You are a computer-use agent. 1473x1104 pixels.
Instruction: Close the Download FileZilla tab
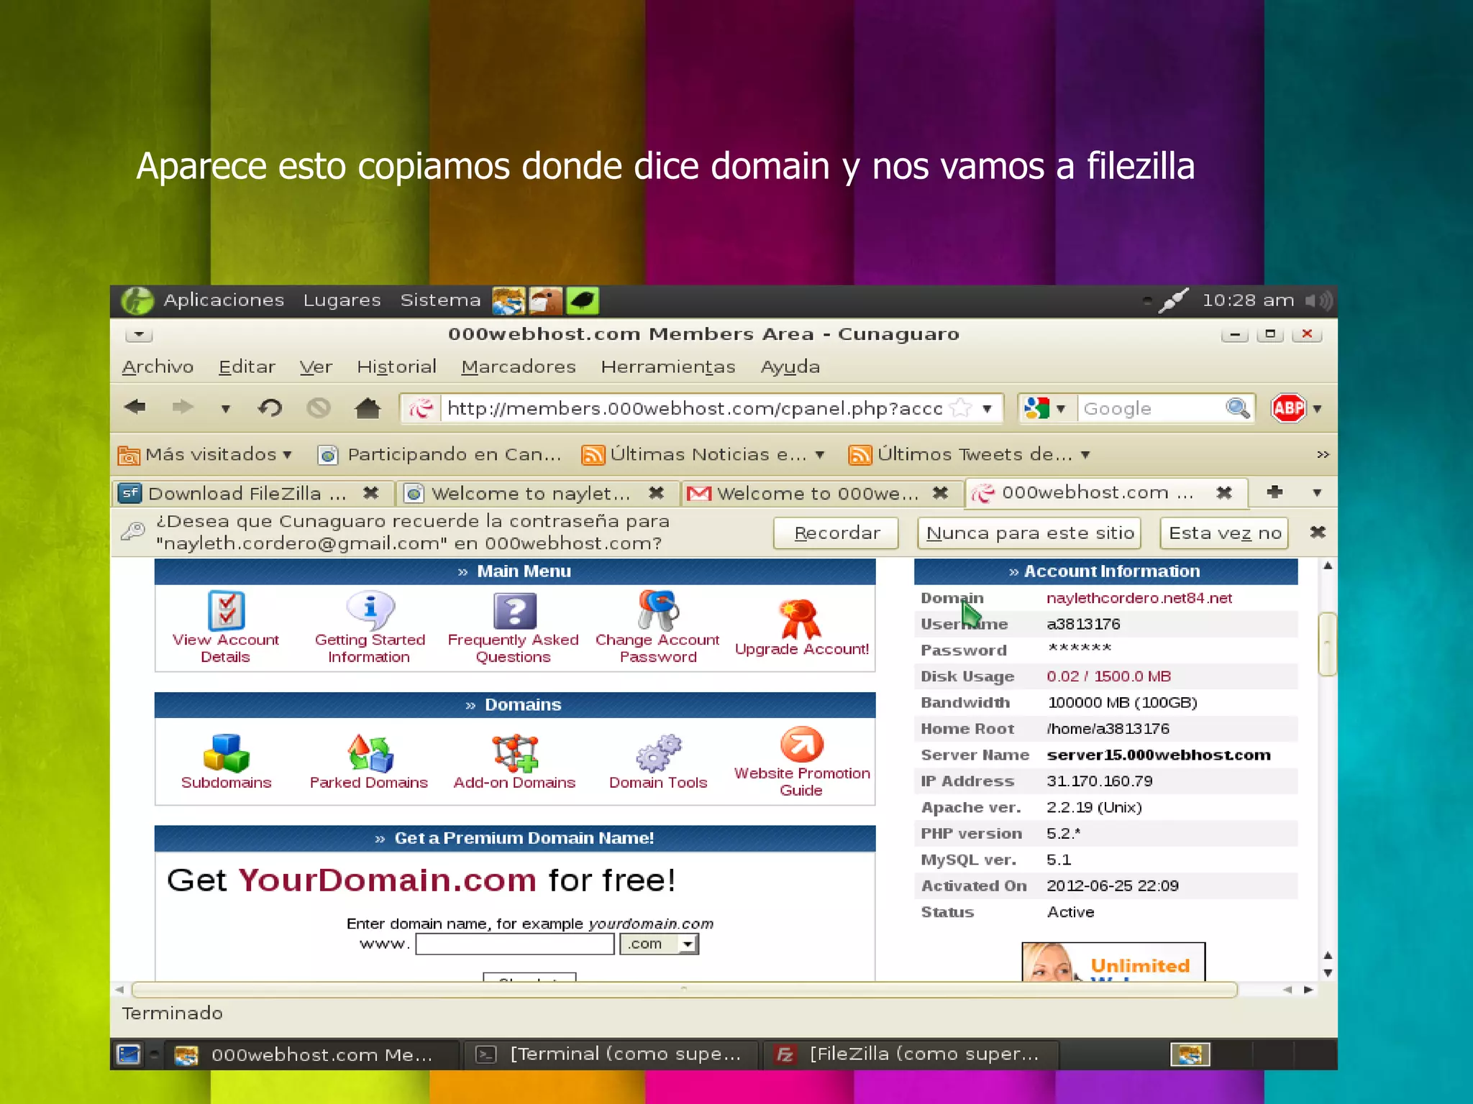(x=370, y=493)
